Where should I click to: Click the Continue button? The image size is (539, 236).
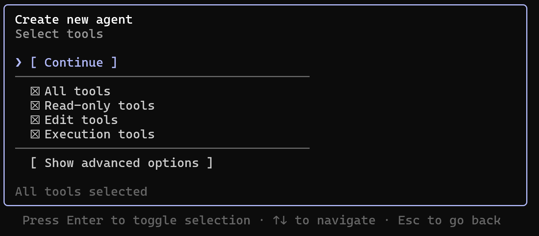tap(74, 62)
